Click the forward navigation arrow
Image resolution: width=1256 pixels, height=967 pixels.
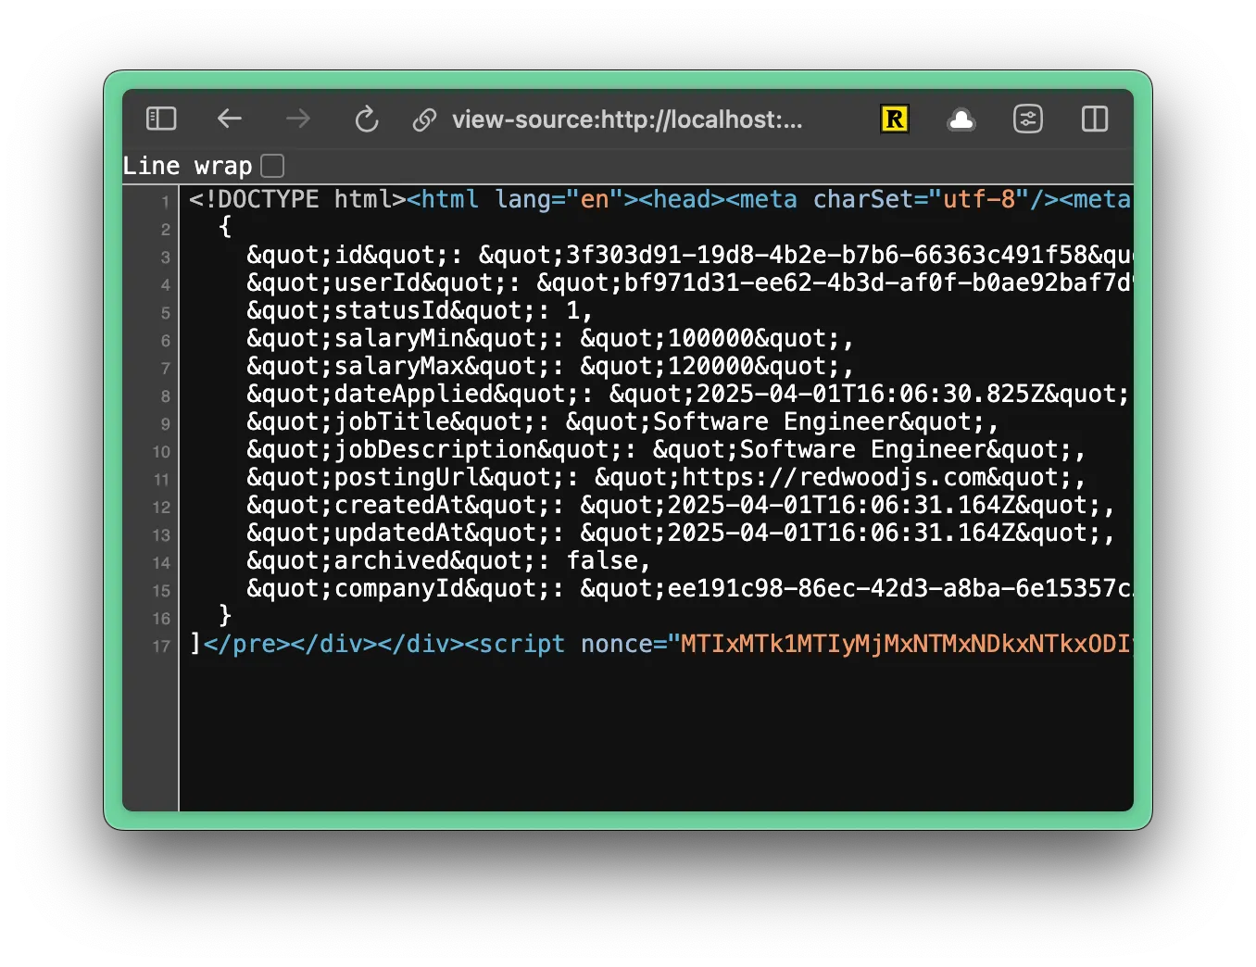pos(298,119)
